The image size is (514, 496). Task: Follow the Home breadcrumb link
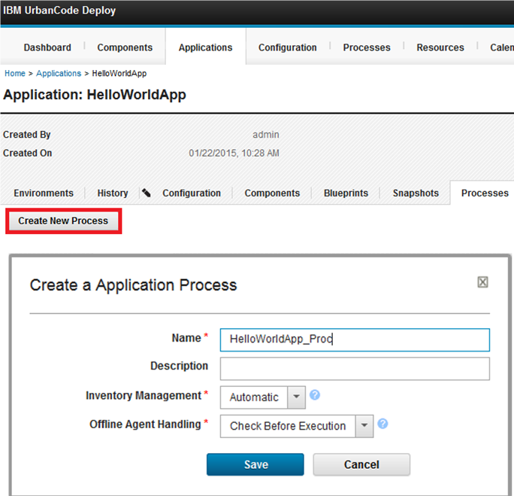[x=15, y=73]
